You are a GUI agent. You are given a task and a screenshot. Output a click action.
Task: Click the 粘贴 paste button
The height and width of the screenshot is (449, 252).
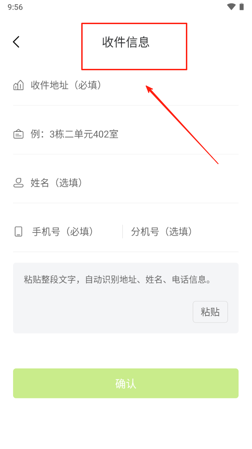(210, 312)
